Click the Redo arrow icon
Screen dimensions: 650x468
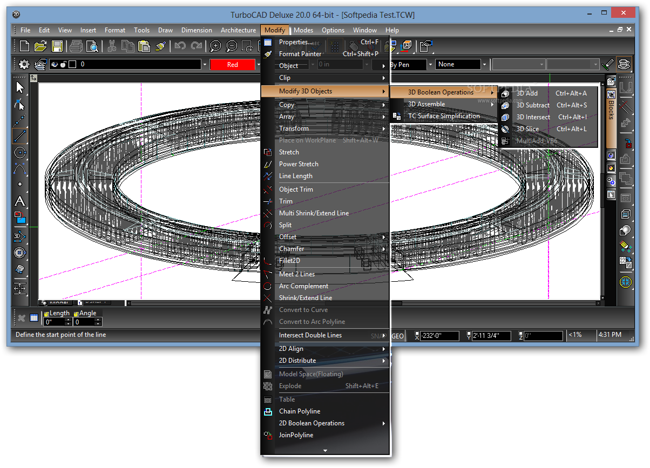[197, 46]
